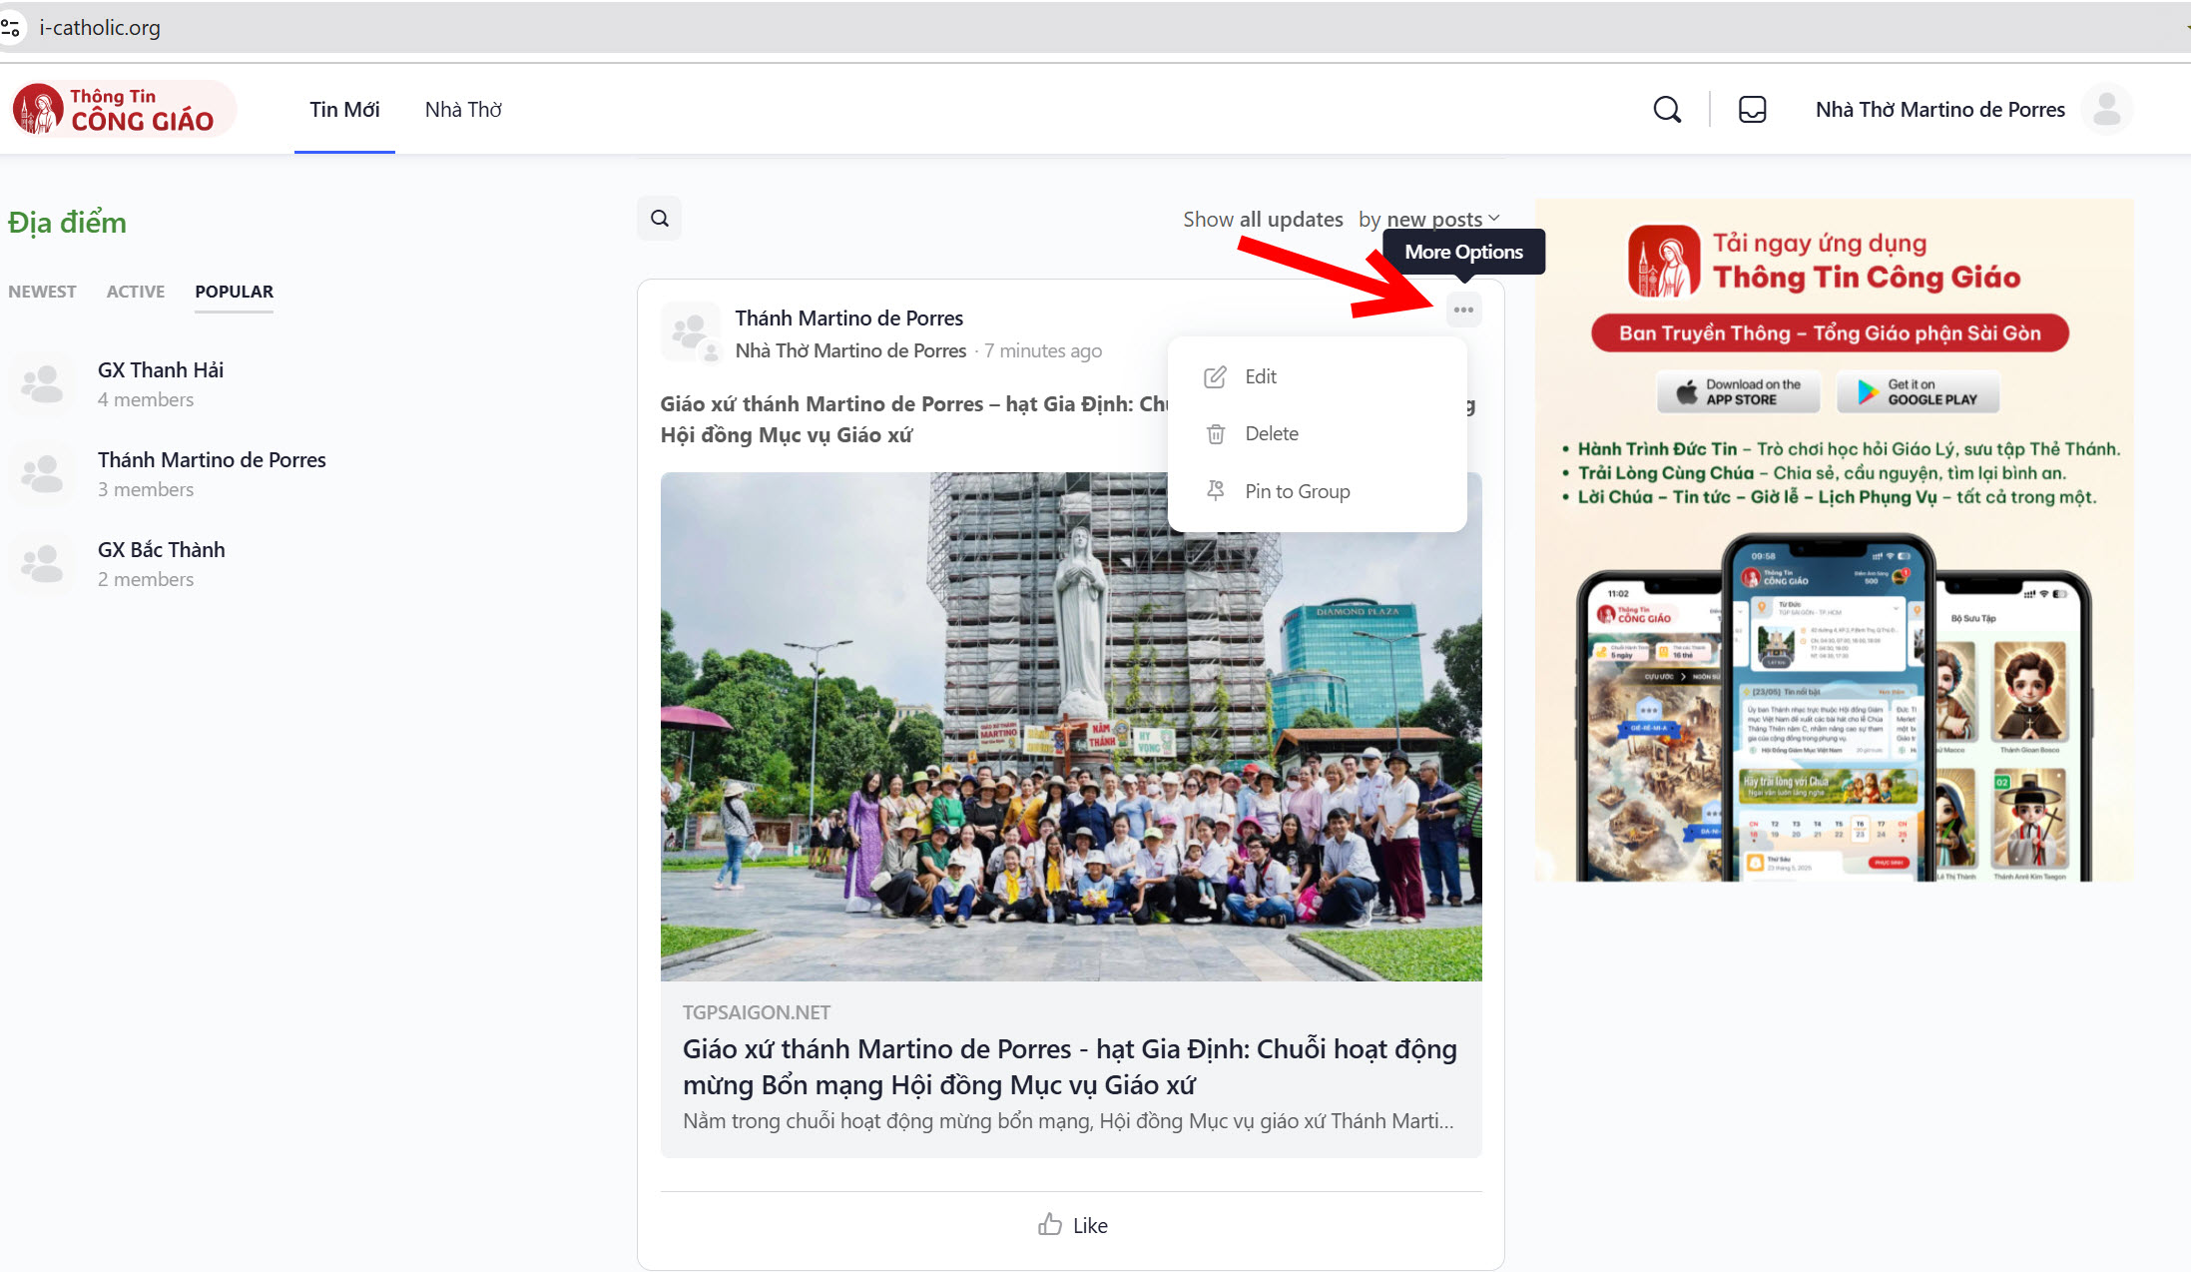Choose Delete in the post options menu
This screenshot has width=2191, height=1272.
pyautogui.click(x=1271, y=433)
